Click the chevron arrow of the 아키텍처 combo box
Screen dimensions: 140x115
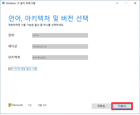pos(86,58)
